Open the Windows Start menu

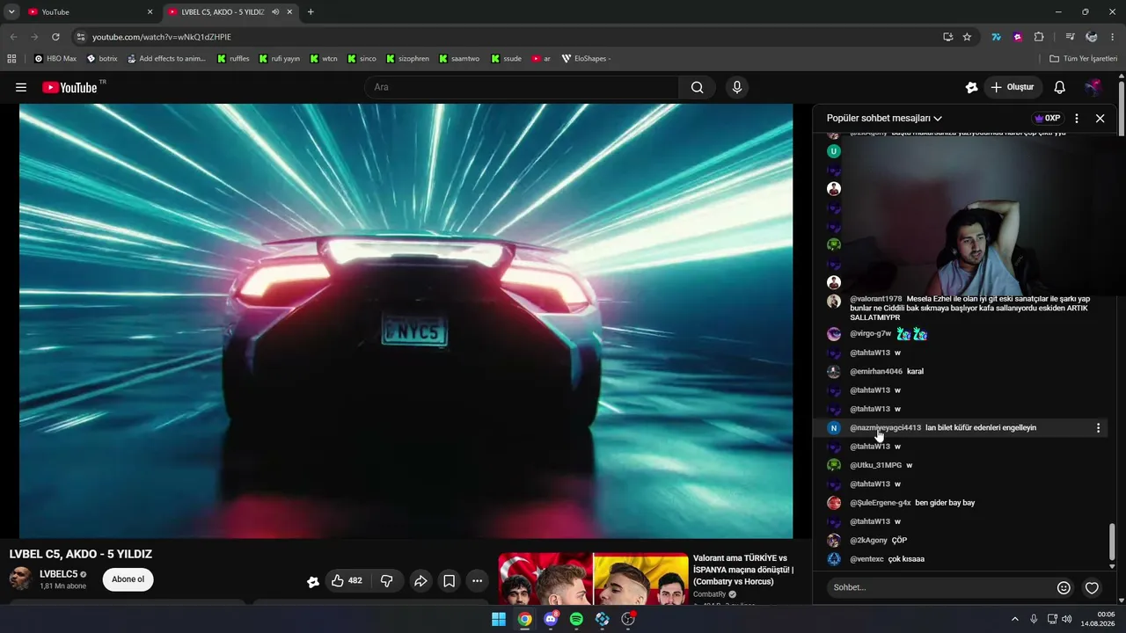[x=499, y=619]
